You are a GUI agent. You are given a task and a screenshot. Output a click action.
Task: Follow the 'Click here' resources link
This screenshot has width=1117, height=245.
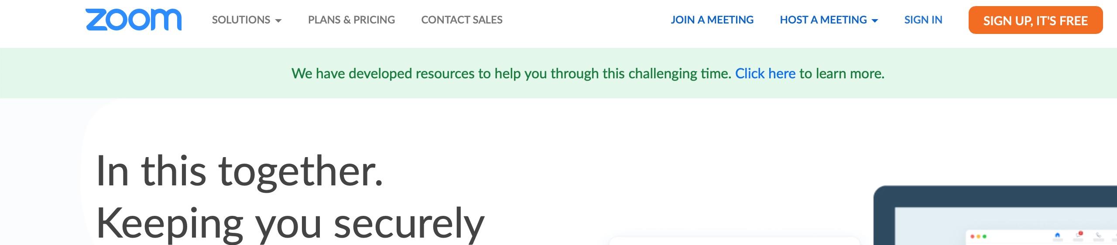coord(765,74)
